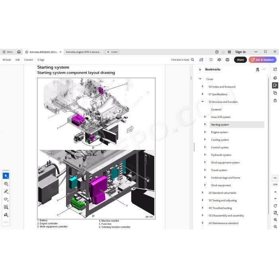Click the Ask AI Assistant button
Viewport: 279px width, 279px height.
(x=263, y=60)
